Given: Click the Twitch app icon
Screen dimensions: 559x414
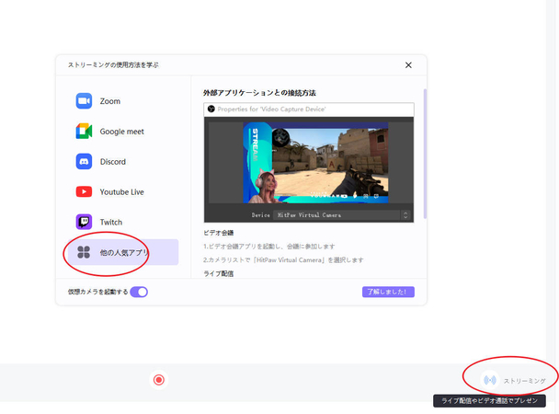Looking at the screenshot, I should (x=84, y=222).
